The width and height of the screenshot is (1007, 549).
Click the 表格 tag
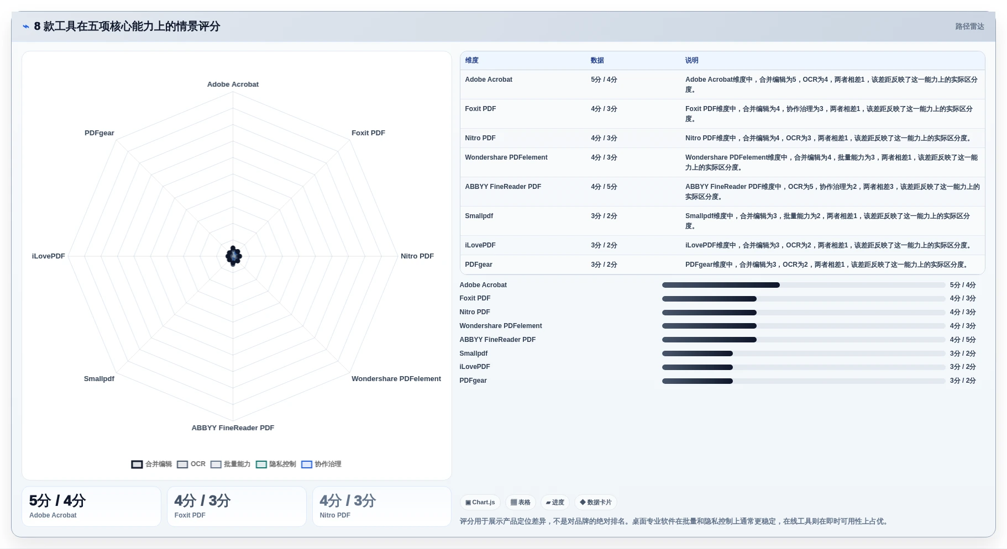click(521, 503)
